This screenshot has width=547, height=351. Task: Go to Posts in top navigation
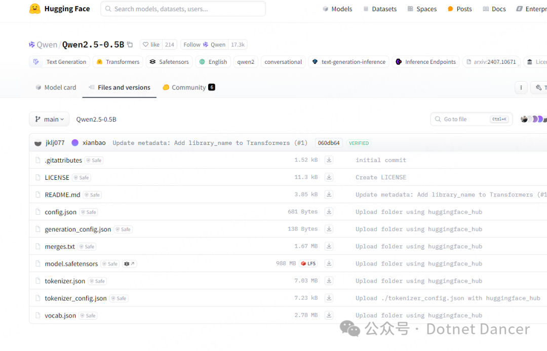[459, 9]
